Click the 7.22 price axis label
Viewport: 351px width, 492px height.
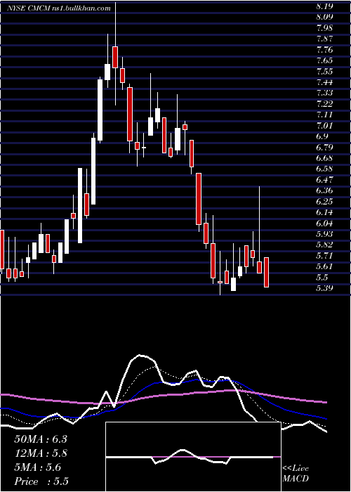(x=324, y=104)
